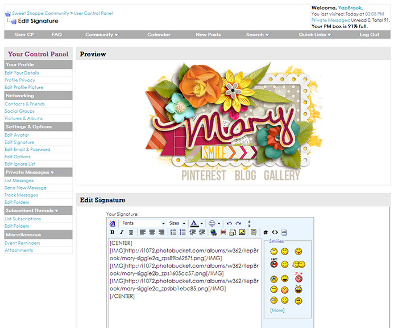Click into the signature text area
The image size is (398, 328).
185,283
